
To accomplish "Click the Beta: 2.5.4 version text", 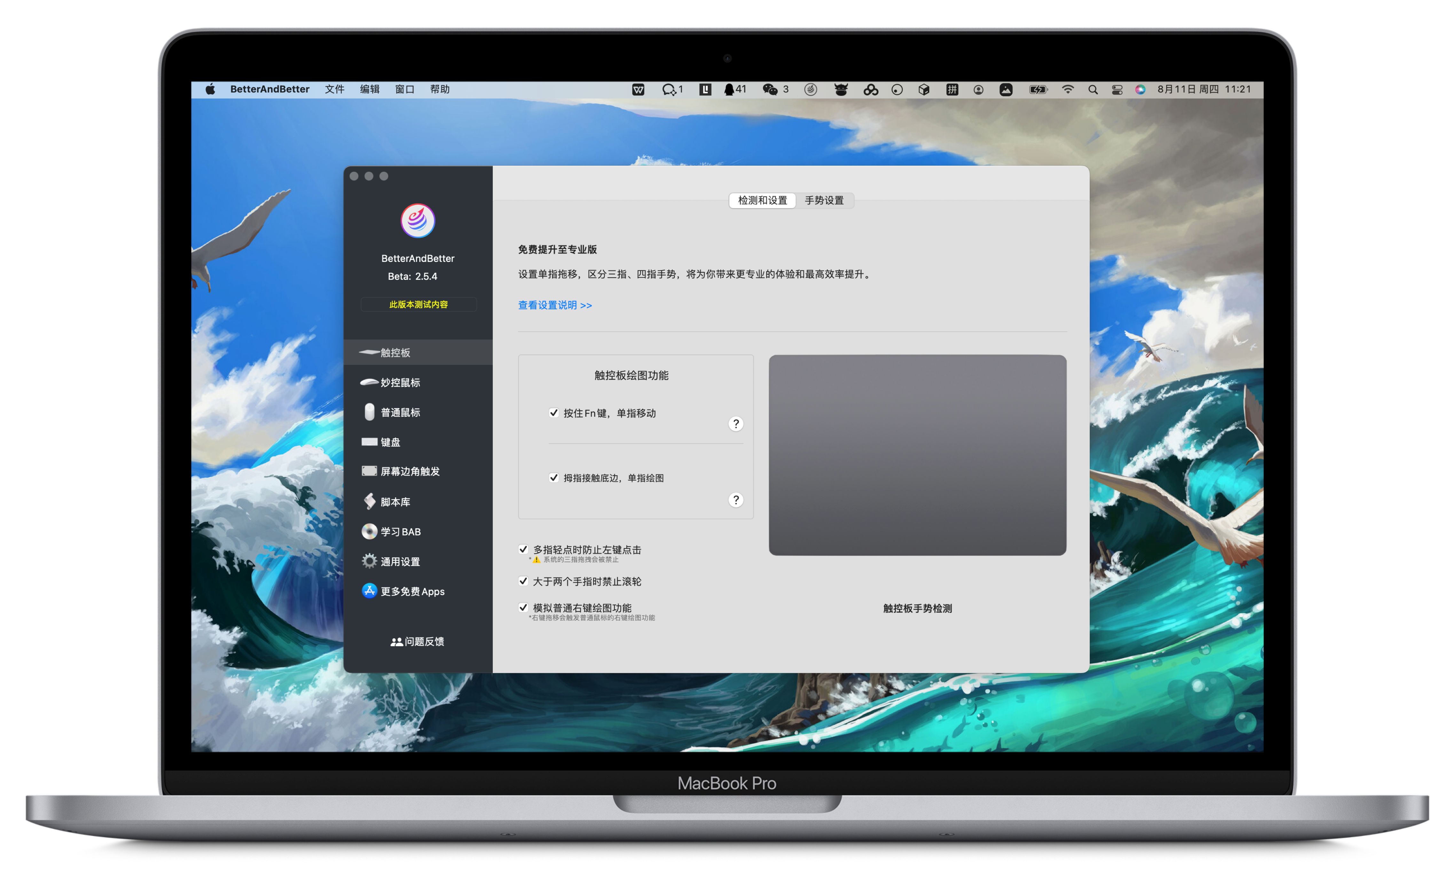I will [x=412, y=277].
